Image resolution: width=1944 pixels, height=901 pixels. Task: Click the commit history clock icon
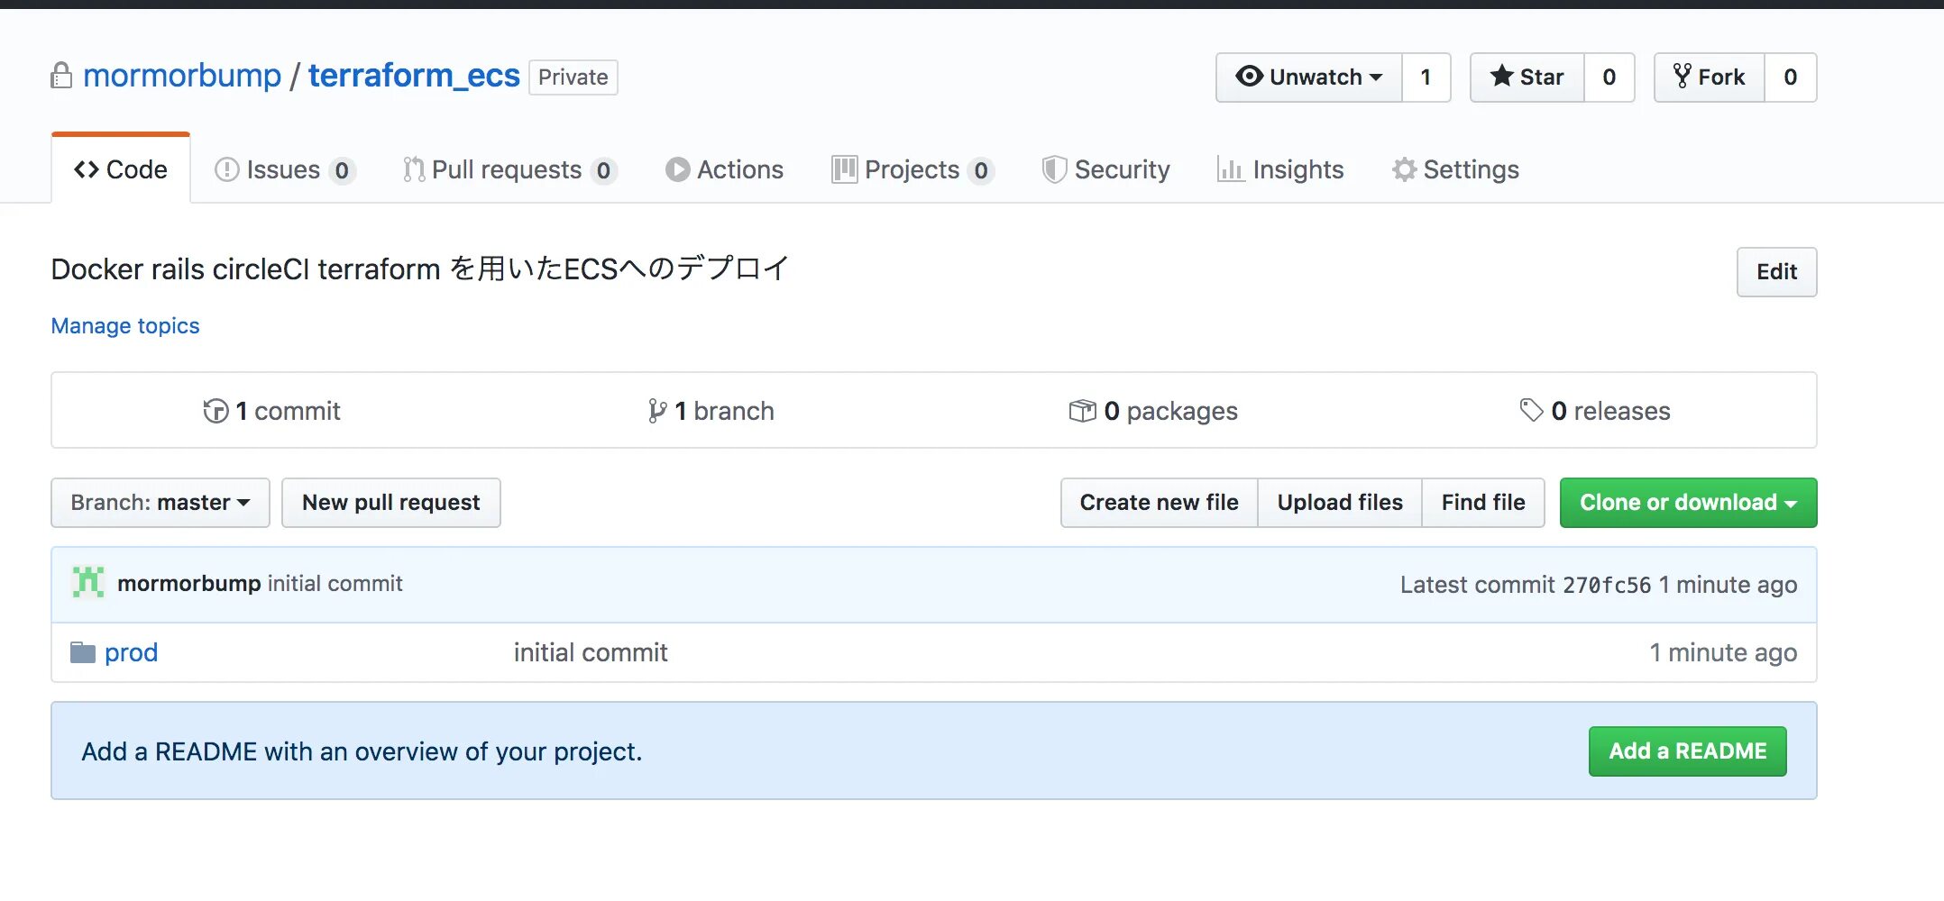pos(215,411)
